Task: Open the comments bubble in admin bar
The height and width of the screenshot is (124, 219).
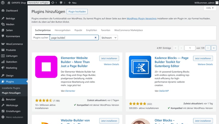Action: click(x=61, y=2)
